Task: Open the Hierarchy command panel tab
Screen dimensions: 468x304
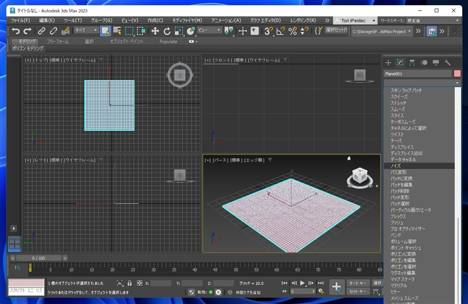Action: tap(412, 63)
